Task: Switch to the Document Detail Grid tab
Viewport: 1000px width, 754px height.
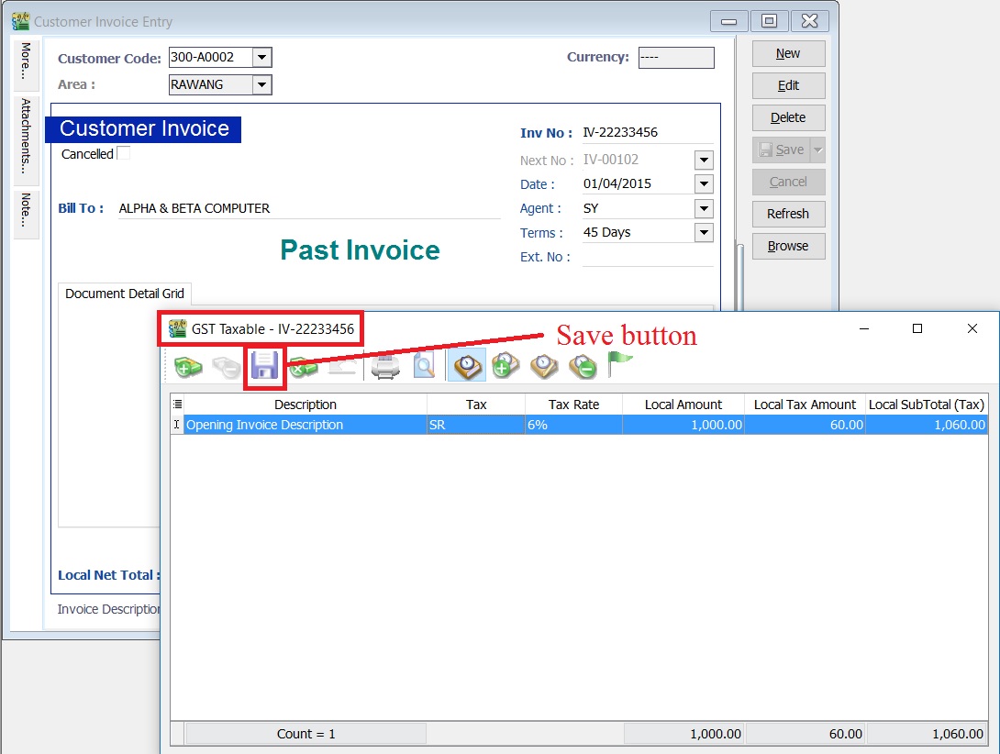Action: [124, 294]
